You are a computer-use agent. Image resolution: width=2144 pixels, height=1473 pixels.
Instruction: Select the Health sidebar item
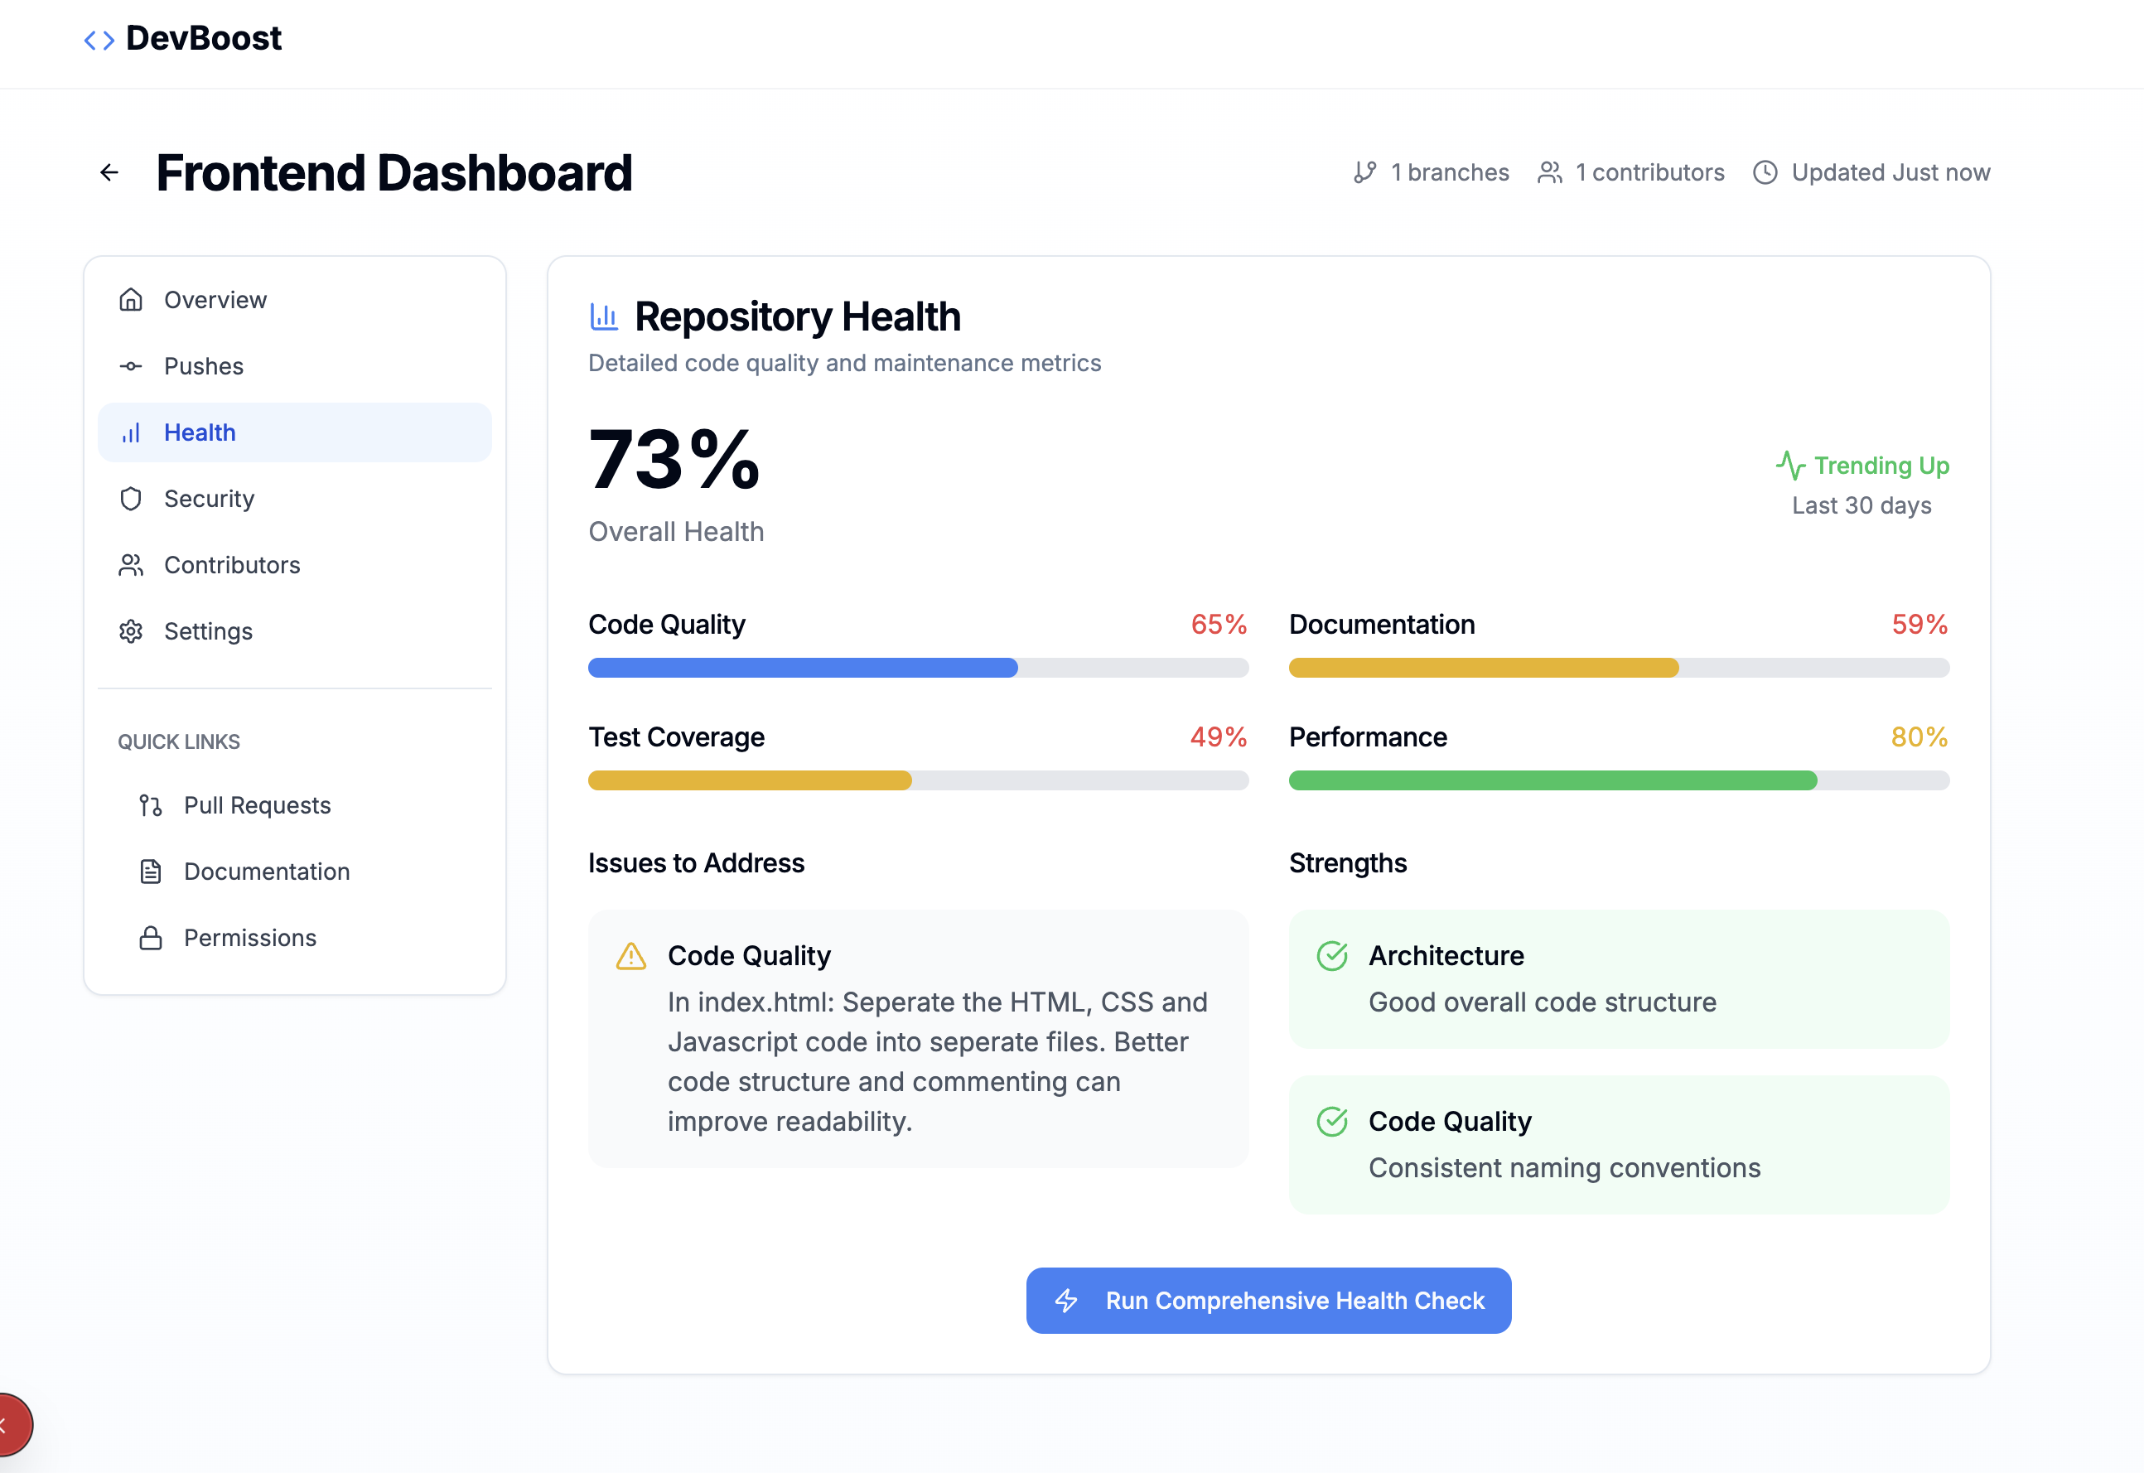pyautogui.click(x=200, y=432)
